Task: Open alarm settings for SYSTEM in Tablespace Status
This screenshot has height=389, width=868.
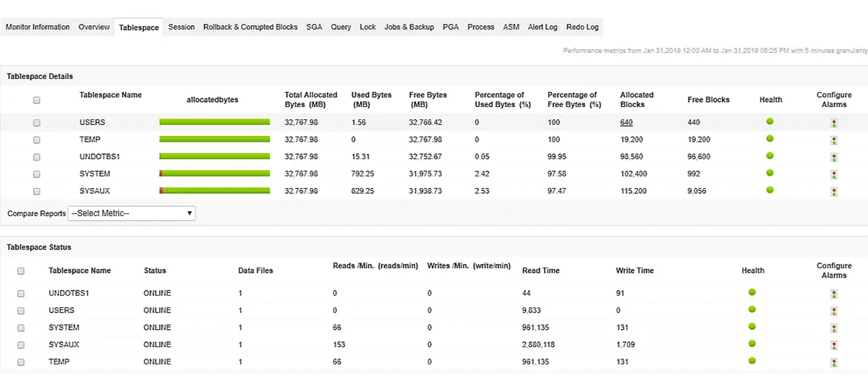Action: 834,328
